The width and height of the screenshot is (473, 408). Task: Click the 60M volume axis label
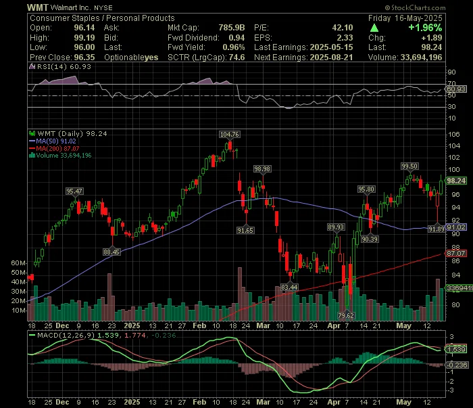tap(18, 263)
